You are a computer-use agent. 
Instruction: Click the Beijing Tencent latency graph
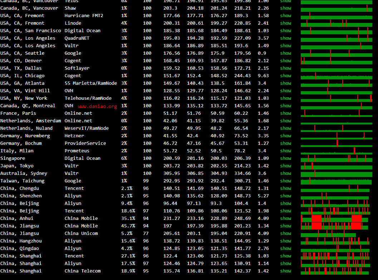[x=335, y=211]
